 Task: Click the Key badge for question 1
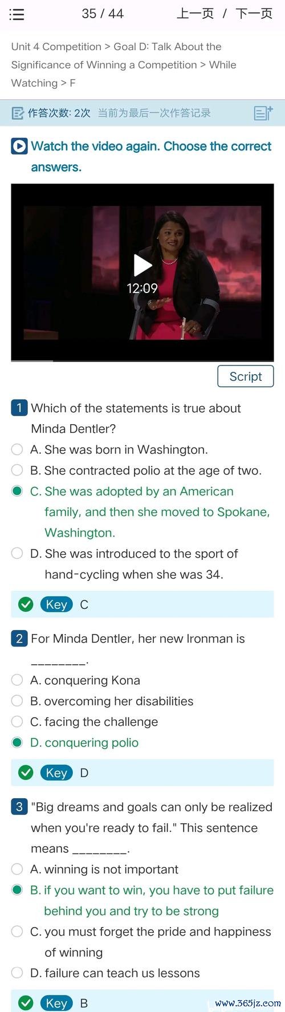click(x=56, y=604)
